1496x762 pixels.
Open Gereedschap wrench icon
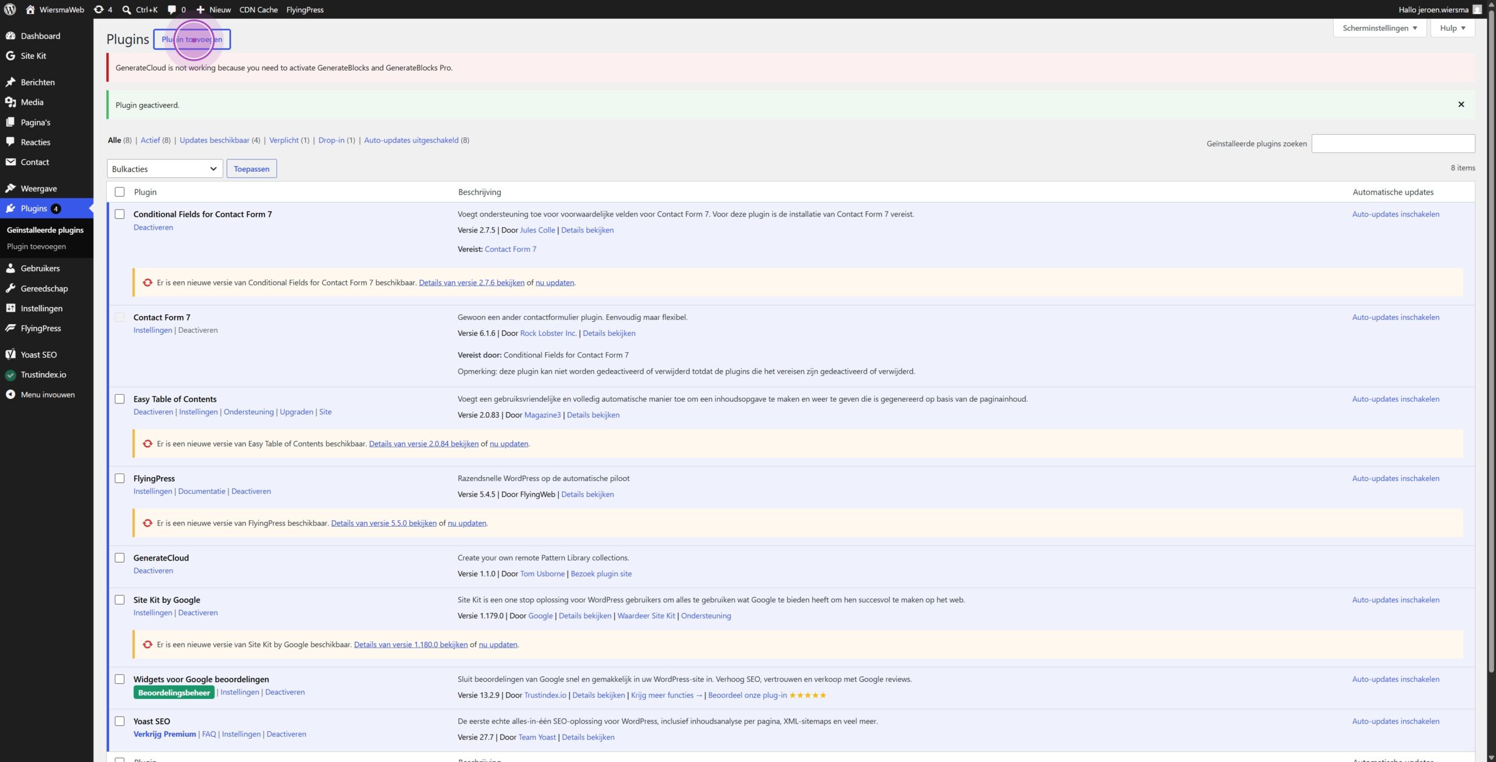(11, 288)
